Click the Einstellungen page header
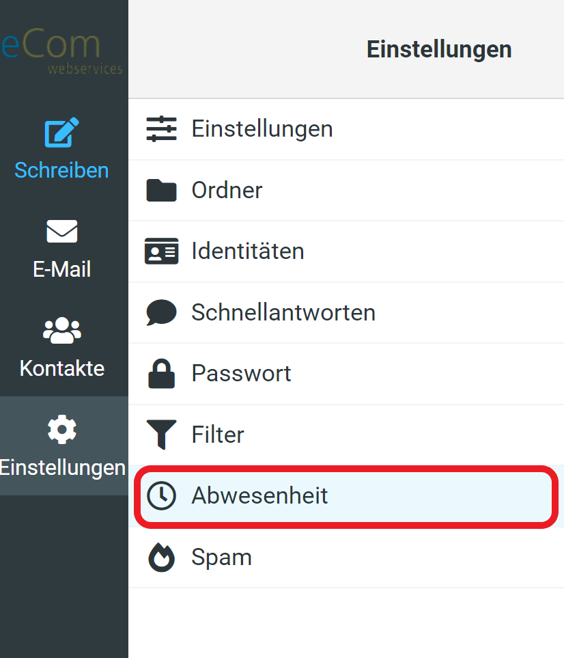The image size is (564, 658). 439,49
